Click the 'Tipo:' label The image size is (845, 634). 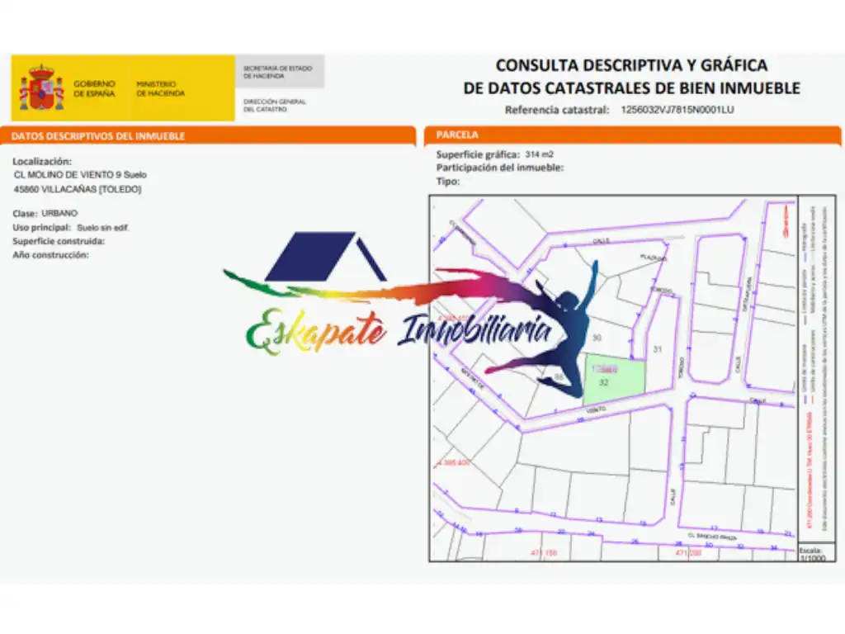pos(448,181)
